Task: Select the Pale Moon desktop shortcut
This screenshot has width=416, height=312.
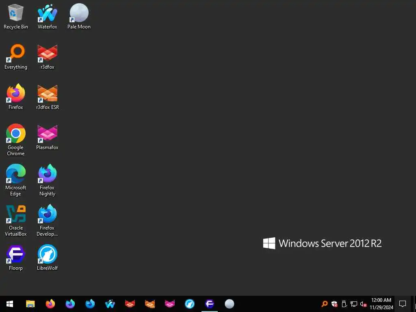Action: pos(79,16)
